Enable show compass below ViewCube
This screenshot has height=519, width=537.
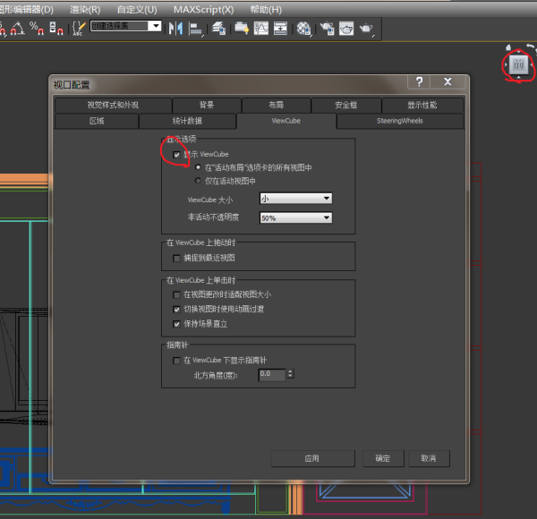tap(176, 361)
